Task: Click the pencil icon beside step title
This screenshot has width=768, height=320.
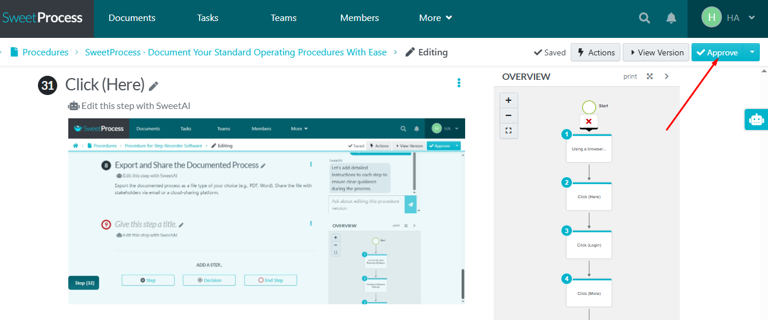Action: (x=153, y=86)
